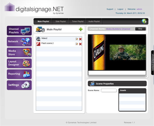The width and height of the screenshot is (154, 126).
Task: Click the digitalsignage.NET logo
Action: (x=34, y=8)
